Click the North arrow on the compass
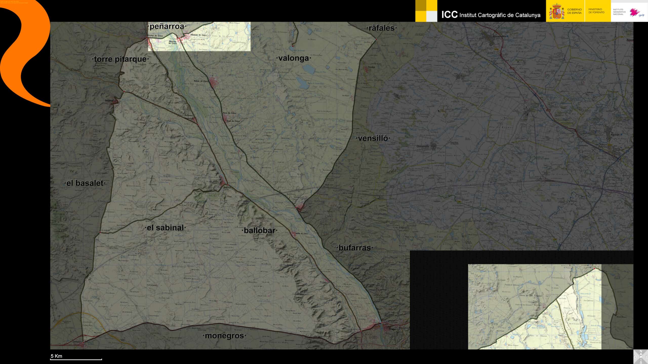This screenshot has height=364, width=648. tap(641, 351)
